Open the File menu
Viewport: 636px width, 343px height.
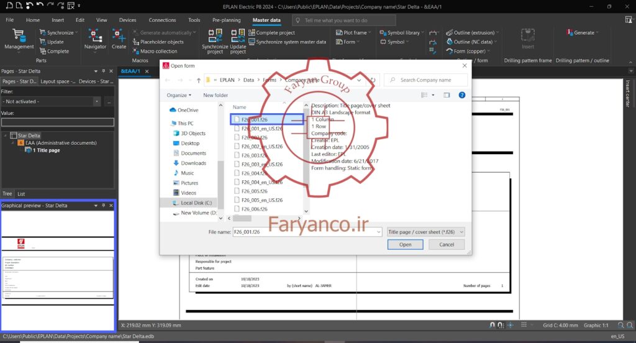click(x=10, y=20)
